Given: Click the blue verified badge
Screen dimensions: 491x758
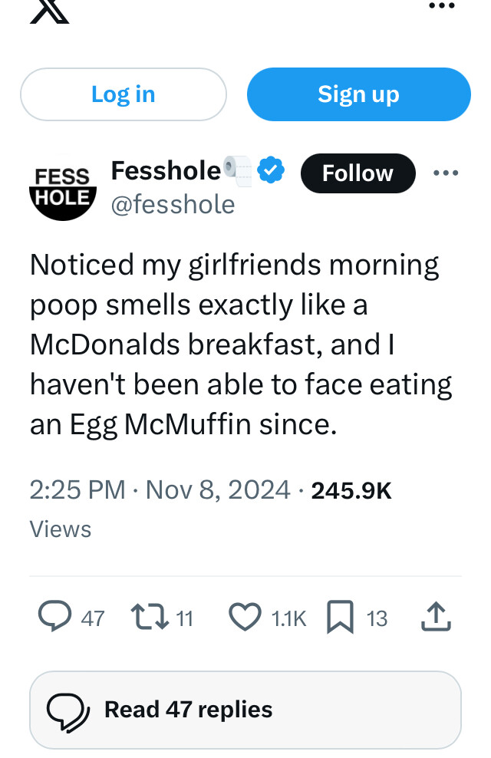Looking at the screenshot, I should 271,171.
